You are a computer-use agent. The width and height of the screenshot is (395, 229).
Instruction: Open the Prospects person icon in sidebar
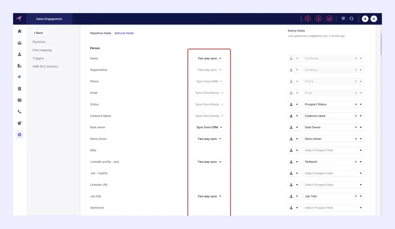pyautogui.click(x=19, y=54)
